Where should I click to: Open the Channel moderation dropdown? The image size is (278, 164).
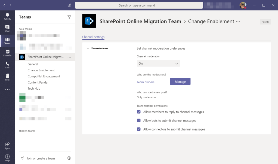pyautogui.click(x=158, y=63)
